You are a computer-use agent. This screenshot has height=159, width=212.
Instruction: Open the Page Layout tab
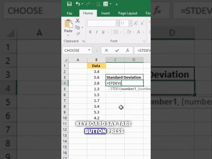tap(128, 13)
